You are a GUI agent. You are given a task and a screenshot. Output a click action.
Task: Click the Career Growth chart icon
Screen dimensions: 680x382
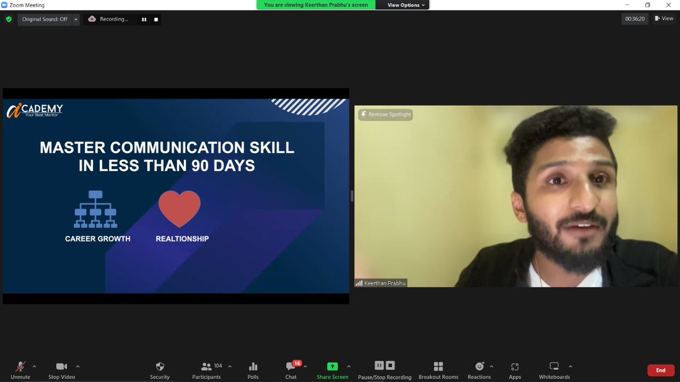coord(95,209)
